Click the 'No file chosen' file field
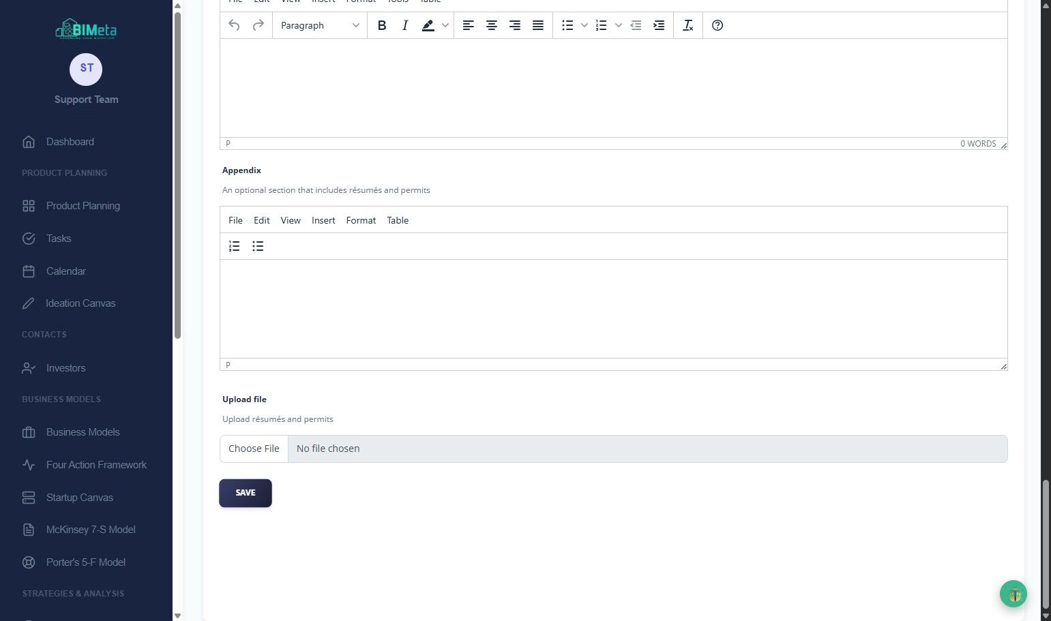Image resolution: width=1051 pixels, height=621 pixels. click(x=647, y=449)
